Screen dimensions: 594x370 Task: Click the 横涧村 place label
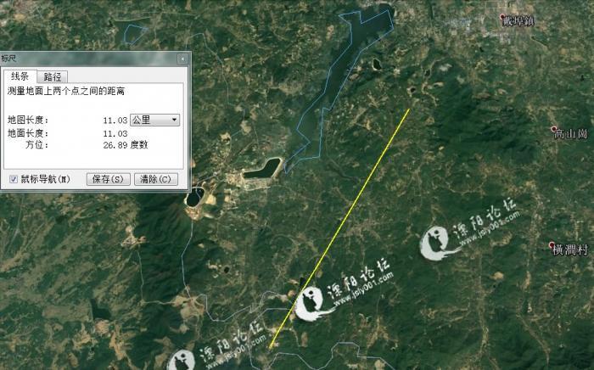[x=570, y=250]
